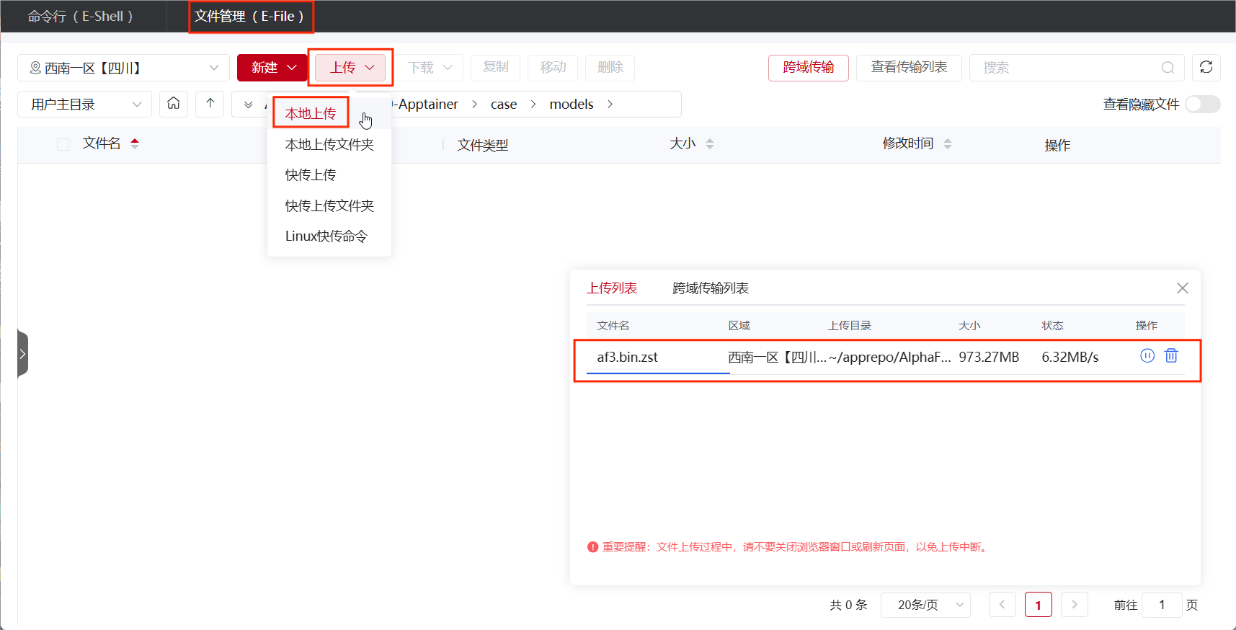Open the 20条/页 page size dropdown
This screenshot has width=1236, height=630.
pos(925,605)
